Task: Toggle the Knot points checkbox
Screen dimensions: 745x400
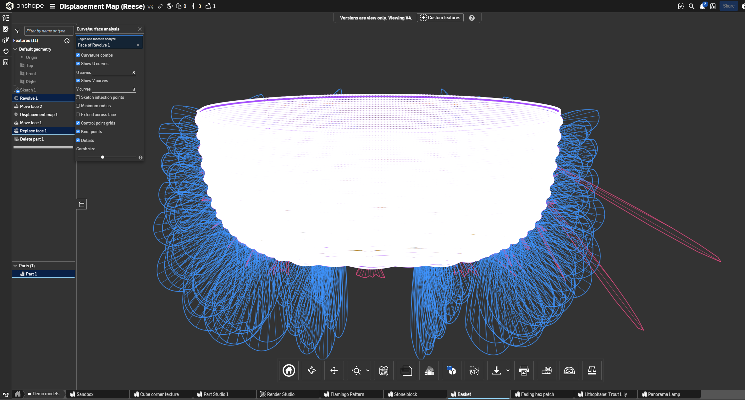Action: point(78,132)
